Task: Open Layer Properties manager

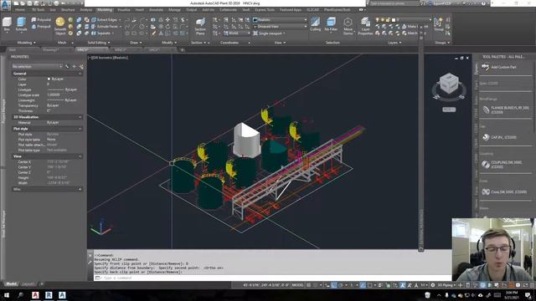Action: click(365, 26)
